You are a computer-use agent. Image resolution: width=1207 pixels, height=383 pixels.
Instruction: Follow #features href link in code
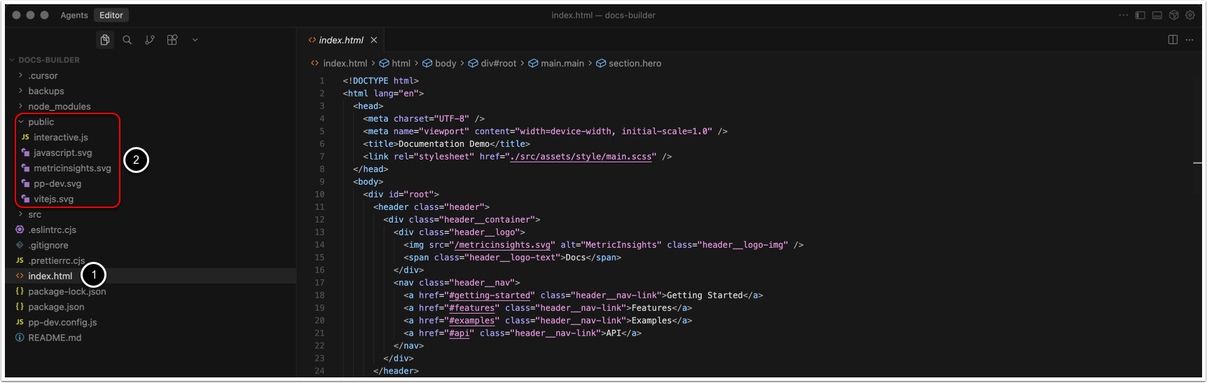point(471,308)
